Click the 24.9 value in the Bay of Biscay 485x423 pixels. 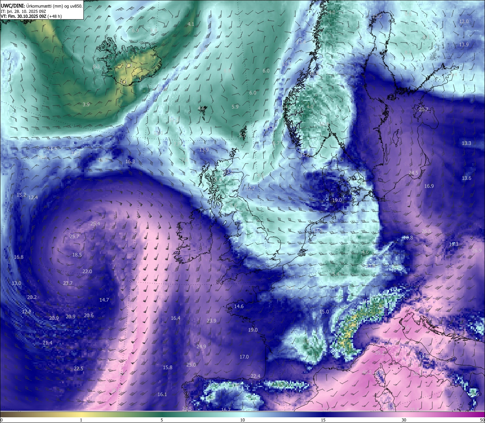point(201,346)
